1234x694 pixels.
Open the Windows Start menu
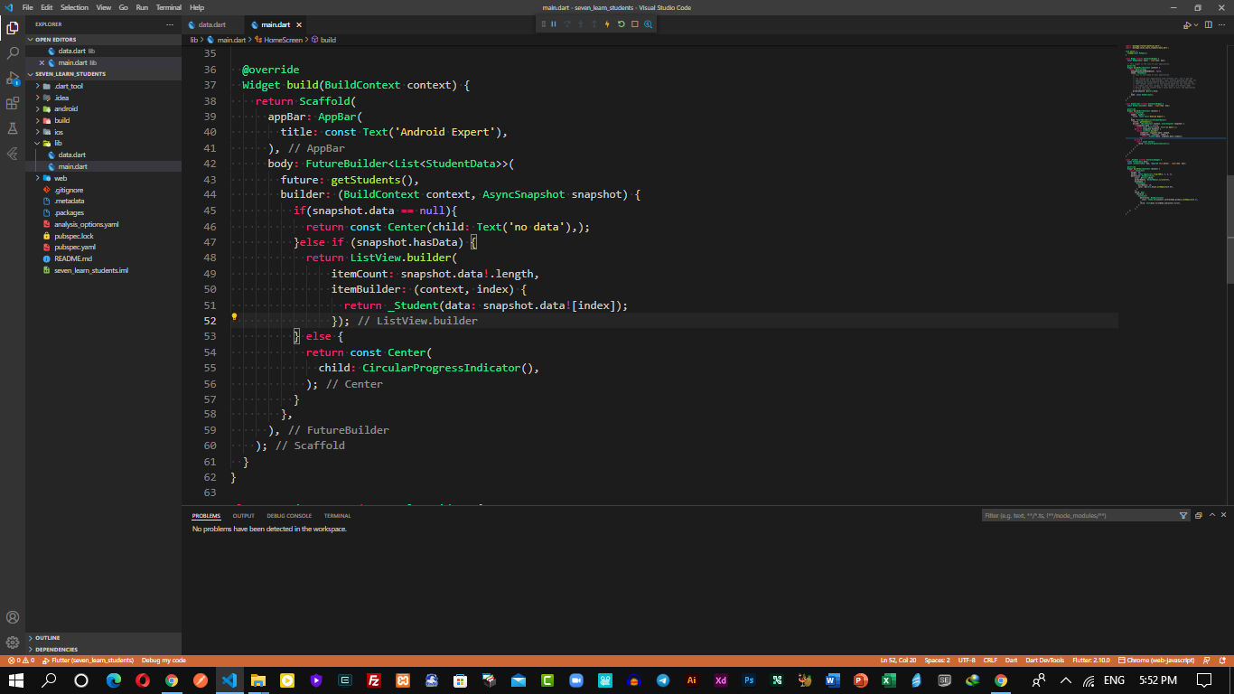[x=16, y=680]
